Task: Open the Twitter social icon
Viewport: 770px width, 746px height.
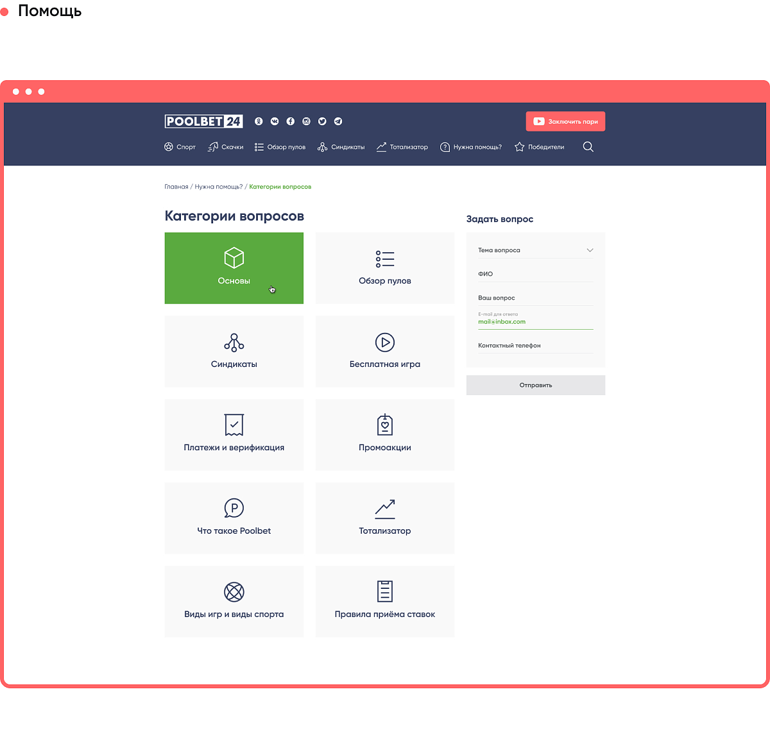Action: coord(322,121)
